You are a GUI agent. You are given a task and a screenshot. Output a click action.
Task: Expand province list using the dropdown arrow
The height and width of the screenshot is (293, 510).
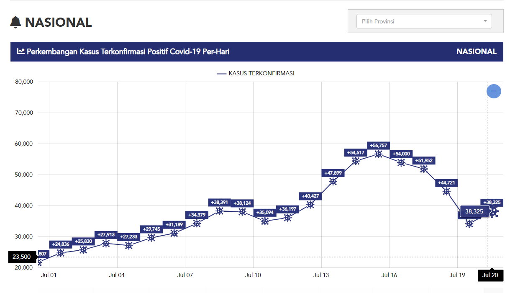(x=485, y=21)
